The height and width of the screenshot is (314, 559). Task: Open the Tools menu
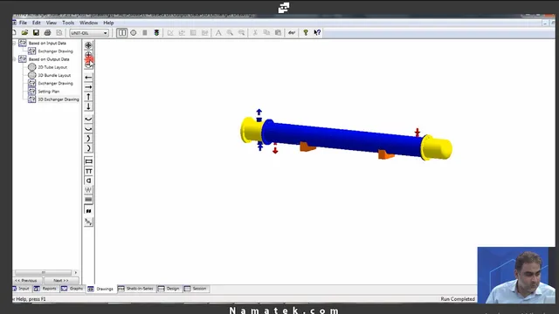[68, 23]
